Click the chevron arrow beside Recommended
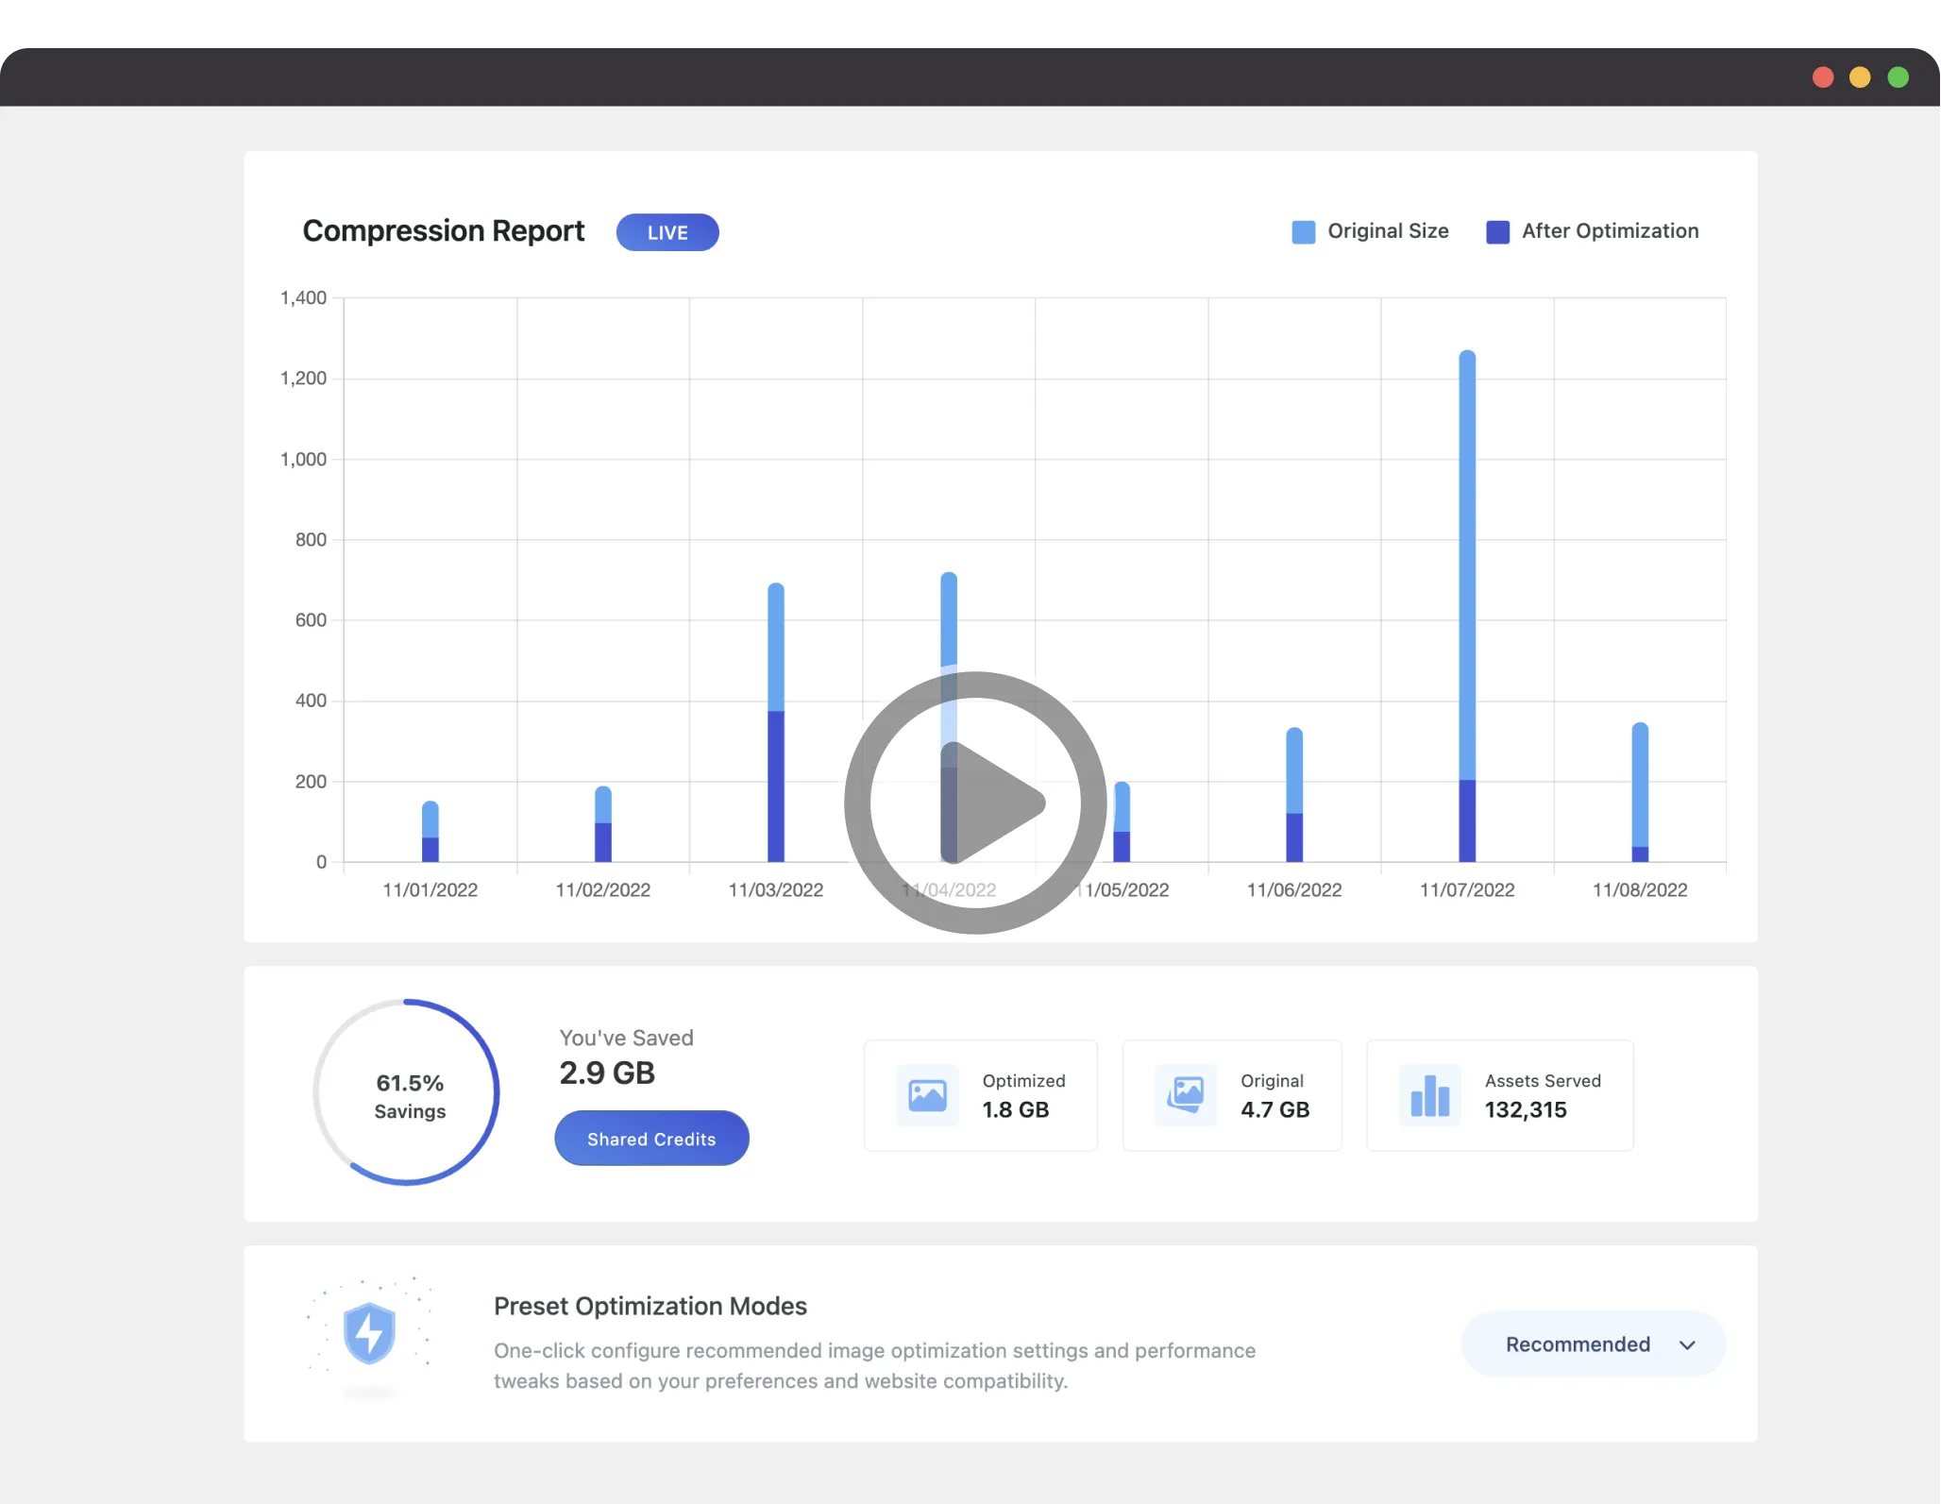Screen dimensions: 1941x1504 pyautogui.click(x=1688, y=1344)
